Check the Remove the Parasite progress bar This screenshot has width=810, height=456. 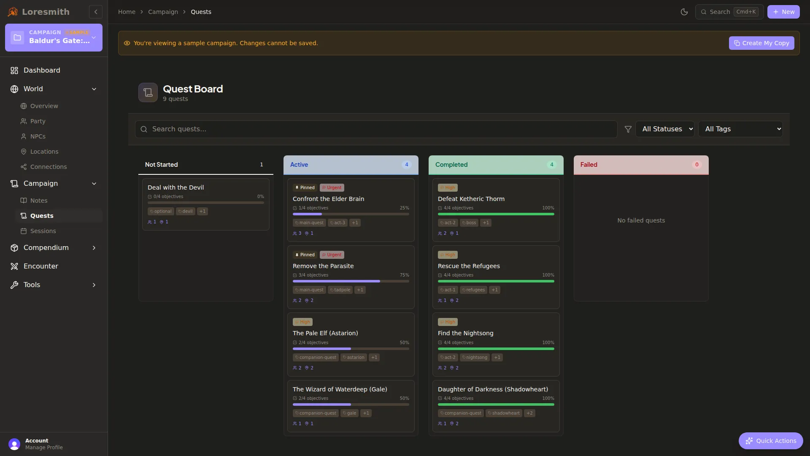351,281
